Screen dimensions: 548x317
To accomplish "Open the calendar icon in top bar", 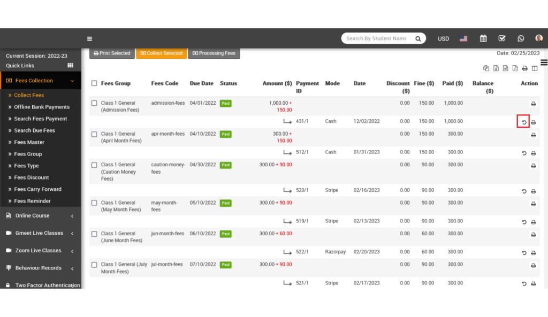I will pyautogui.click(x=483, y=38).
